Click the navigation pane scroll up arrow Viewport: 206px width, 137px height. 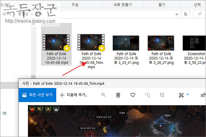click(33, 24)
